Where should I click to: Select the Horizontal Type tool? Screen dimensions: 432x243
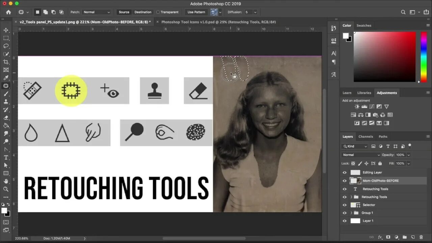6,158
